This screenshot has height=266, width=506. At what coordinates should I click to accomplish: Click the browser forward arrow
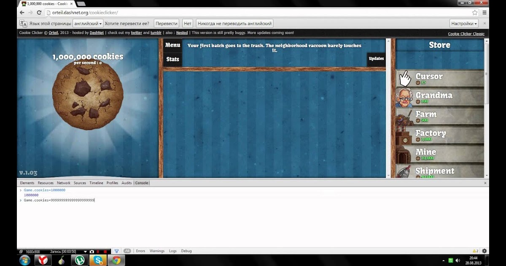pyautogui.click(x=31, y=13)
